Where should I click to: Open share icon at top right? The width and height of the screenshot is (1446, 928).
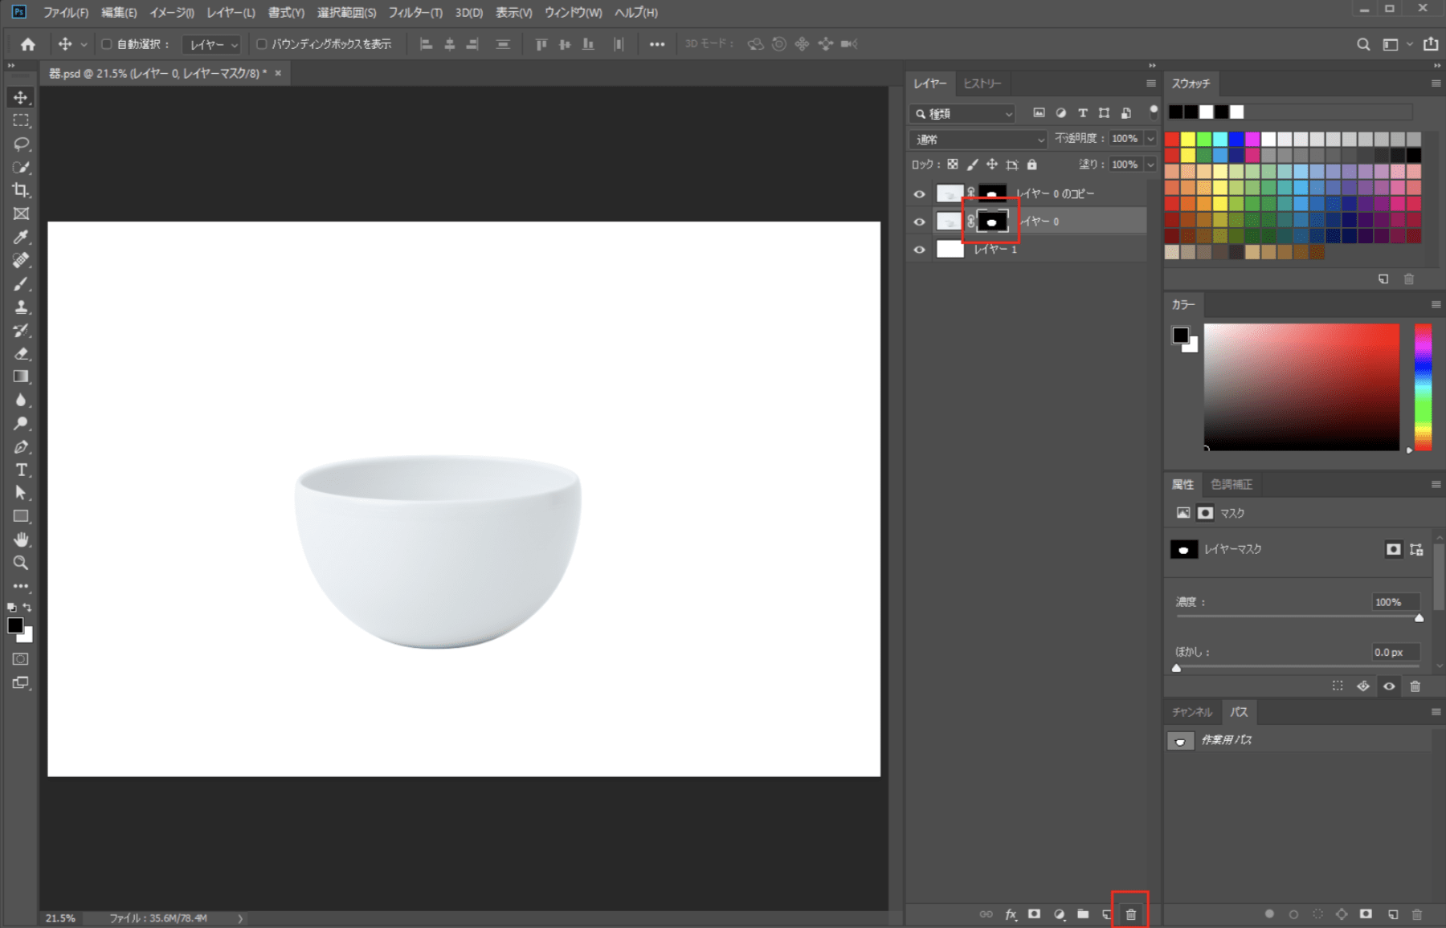coord(1431,44)
